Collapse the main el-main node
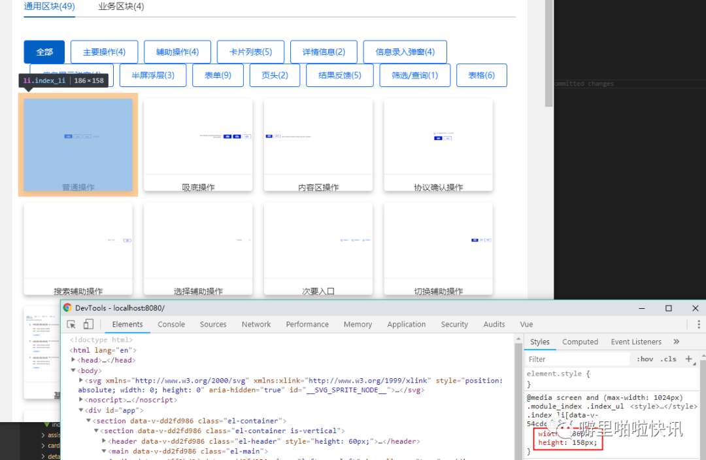 pyautogui.click(x=103, y=451)
